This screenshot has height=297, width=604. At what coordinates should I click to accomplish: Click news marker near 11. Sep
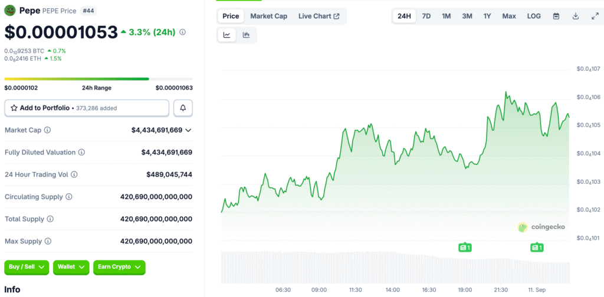point(537,247)
